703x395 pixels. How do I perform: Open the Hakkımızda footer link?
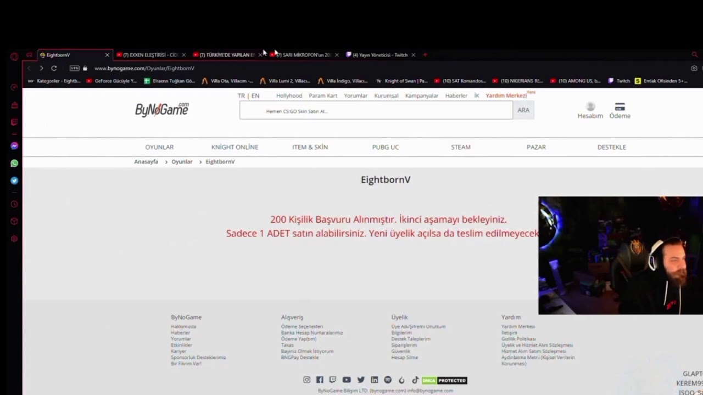(x=183, y=326)
